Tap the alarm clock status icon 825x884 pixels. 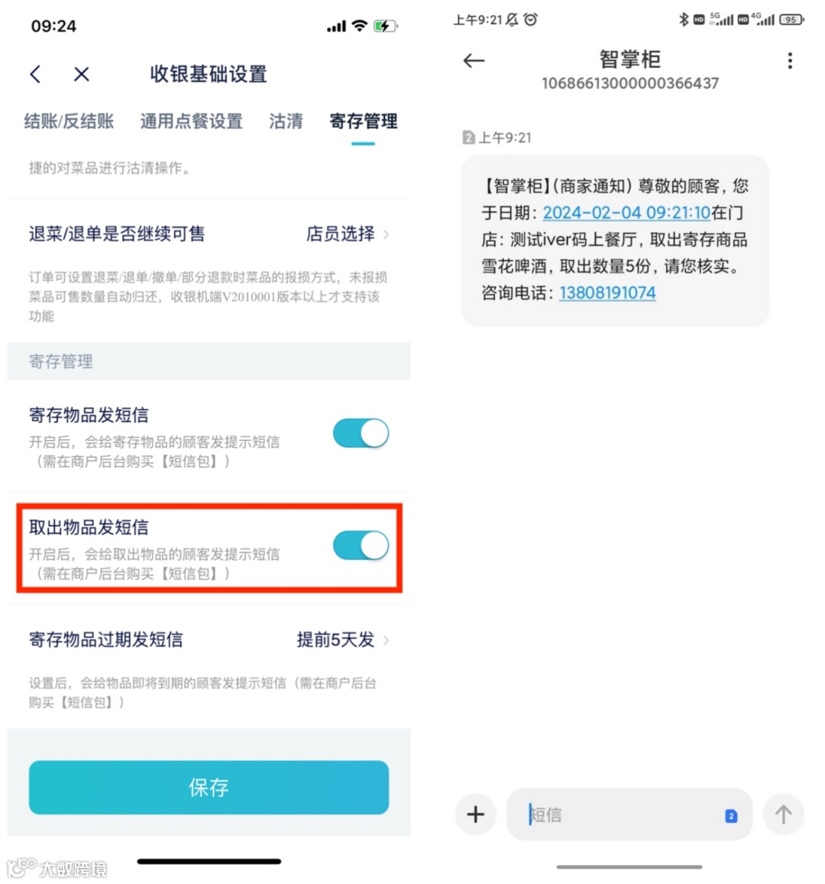point(530,20)
